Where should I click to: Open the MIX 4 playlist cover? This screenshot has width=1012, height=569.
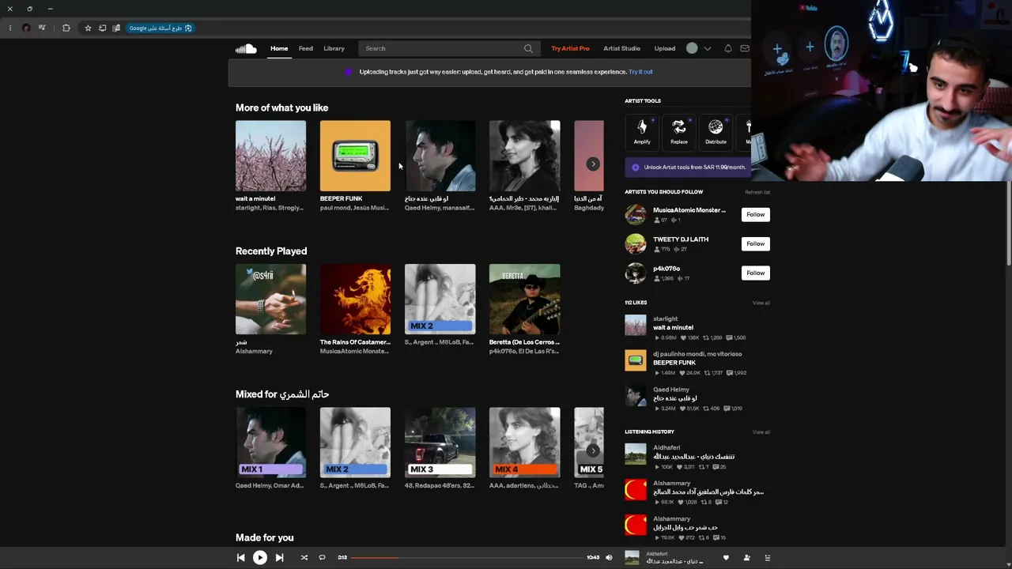[x=524, y=443]
